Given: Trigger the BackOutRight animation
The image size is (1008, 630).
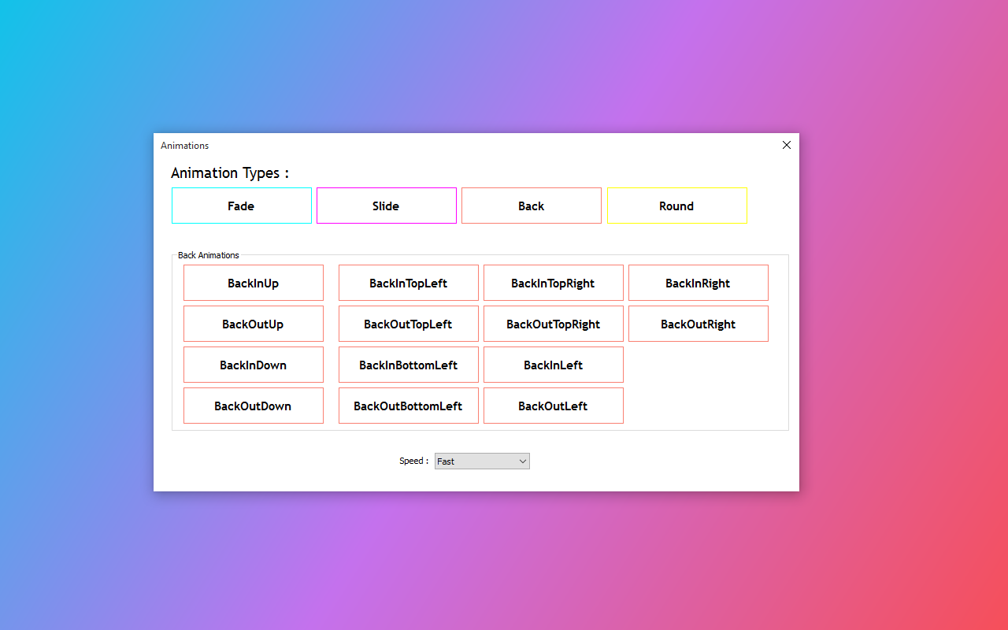Looking at the screenshot, I should coord(699,324).
